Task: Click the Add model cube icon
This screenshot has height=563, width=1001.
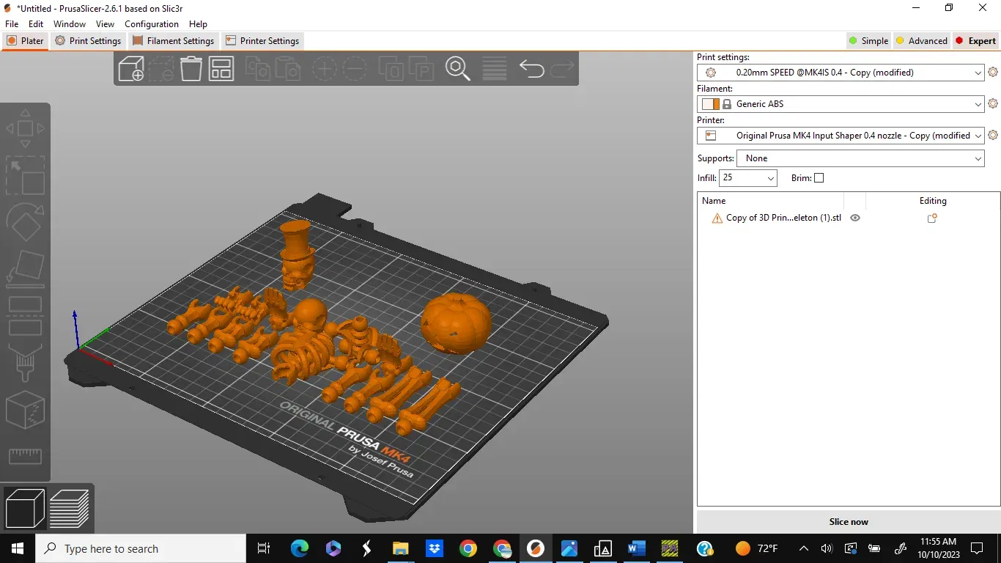Action: (x=131, y=69)
